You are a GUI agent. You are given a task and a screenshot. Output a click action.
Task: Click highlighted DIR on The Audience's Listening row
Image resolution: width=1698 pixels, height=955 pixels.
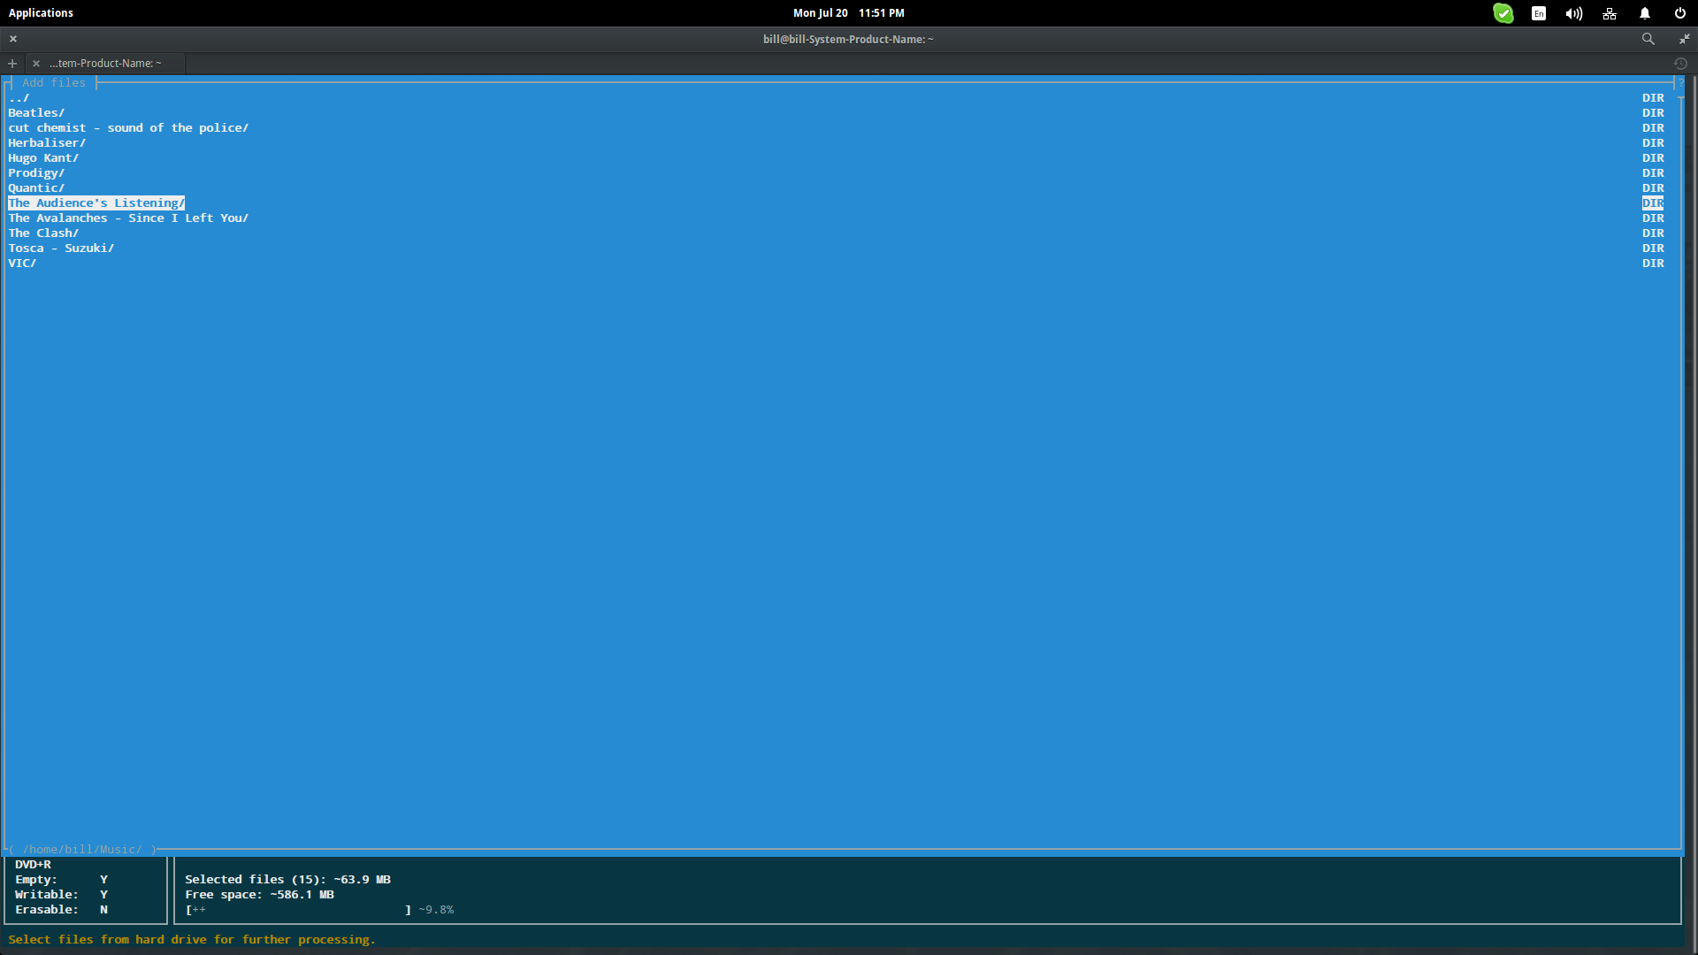tap(1653, 203)
